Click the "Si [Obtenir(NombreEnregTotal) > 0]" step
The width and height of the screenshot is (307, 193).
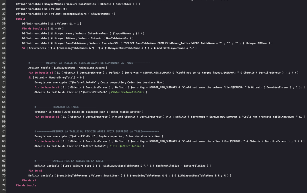[56, 78]
